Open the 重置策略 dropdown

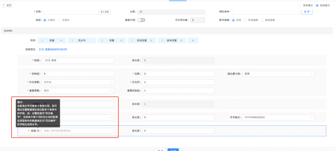tap(78, 90)
